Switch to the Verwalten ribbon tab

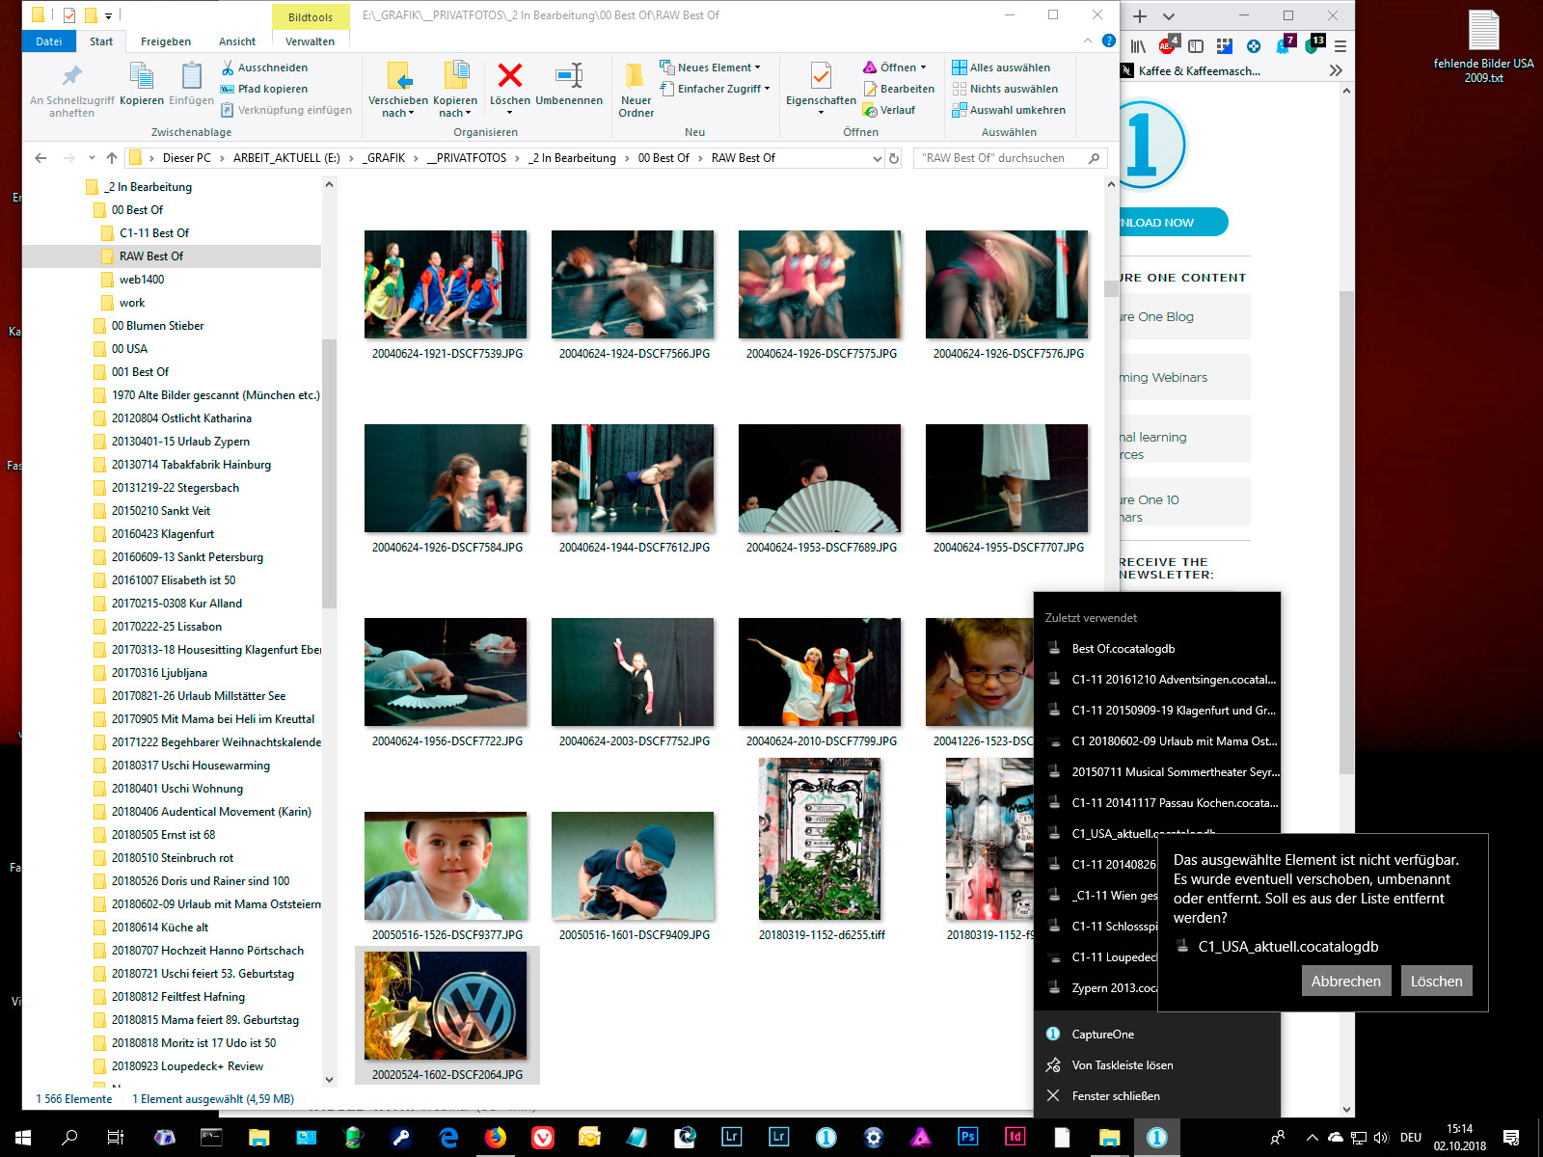click(x=311, y=41)
